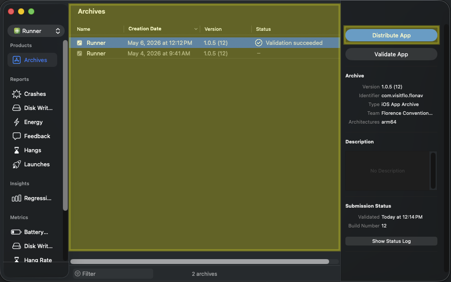Image resolution: width=451 pixels, height=282 pixels.
Task: Open Launches rocket icon
Action: pos(16,165)
